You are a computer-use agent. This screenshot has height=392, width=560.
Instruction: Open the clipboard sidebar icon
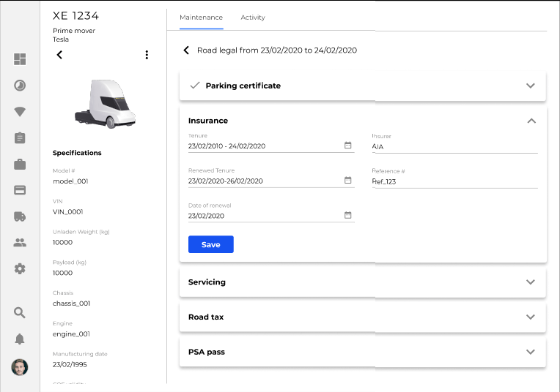click(20, 138)
